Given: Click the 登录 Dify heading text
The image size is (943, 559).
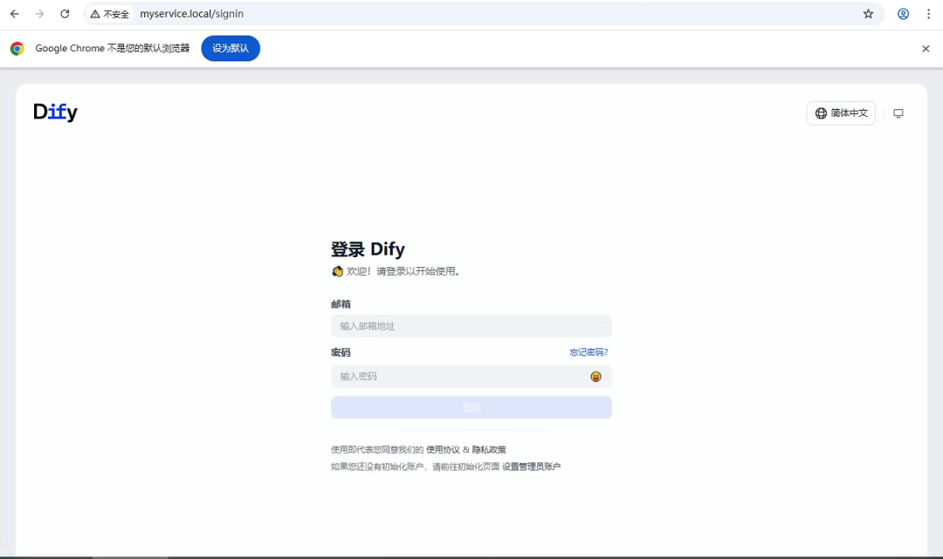Looking at the screenshot, I should (x=368, y=249).
